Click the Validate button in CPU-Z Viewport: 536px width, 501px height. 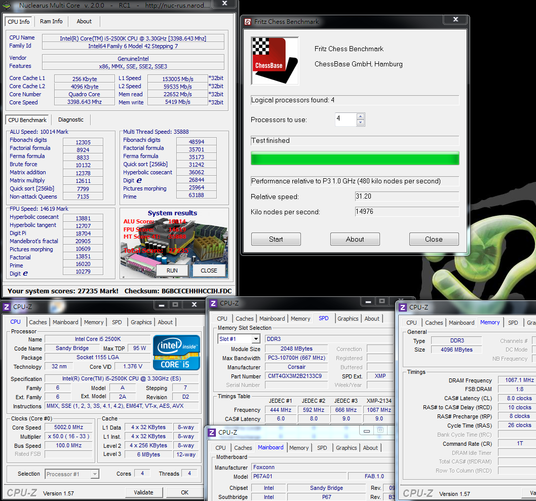point(143,492)
